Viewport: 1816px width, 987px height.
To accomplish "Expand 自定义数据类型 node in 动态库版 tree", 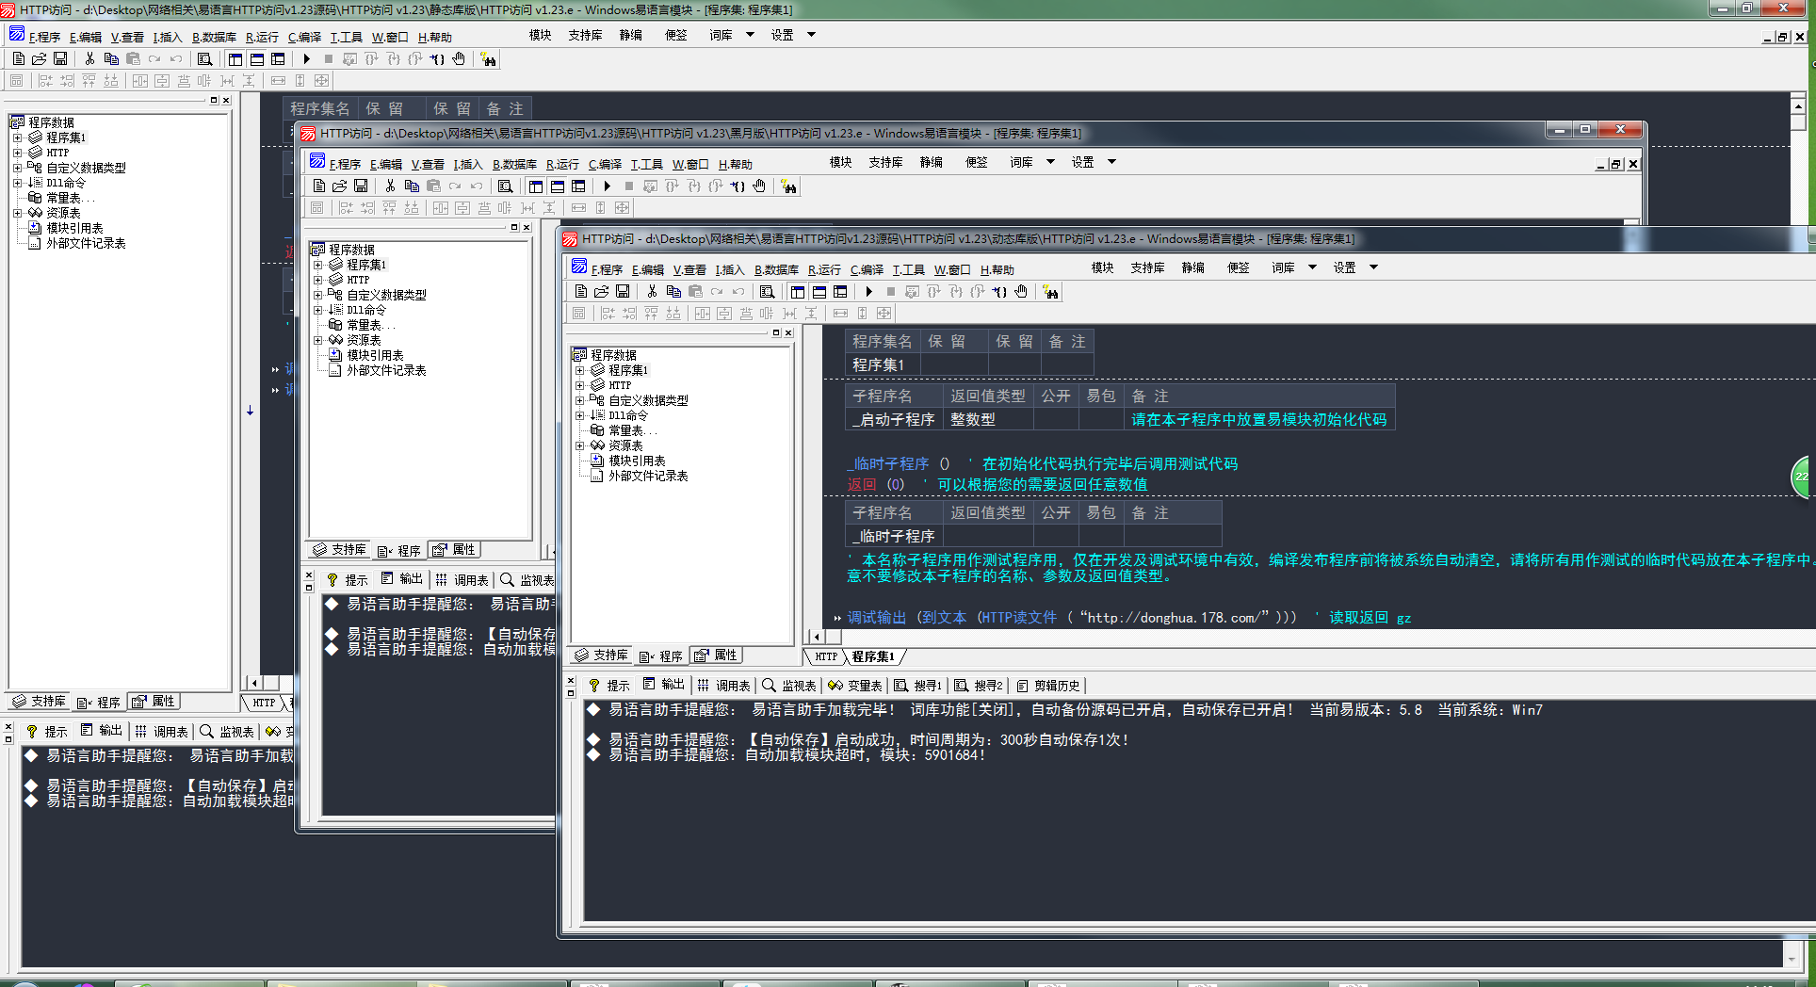I will pos(580,400).
